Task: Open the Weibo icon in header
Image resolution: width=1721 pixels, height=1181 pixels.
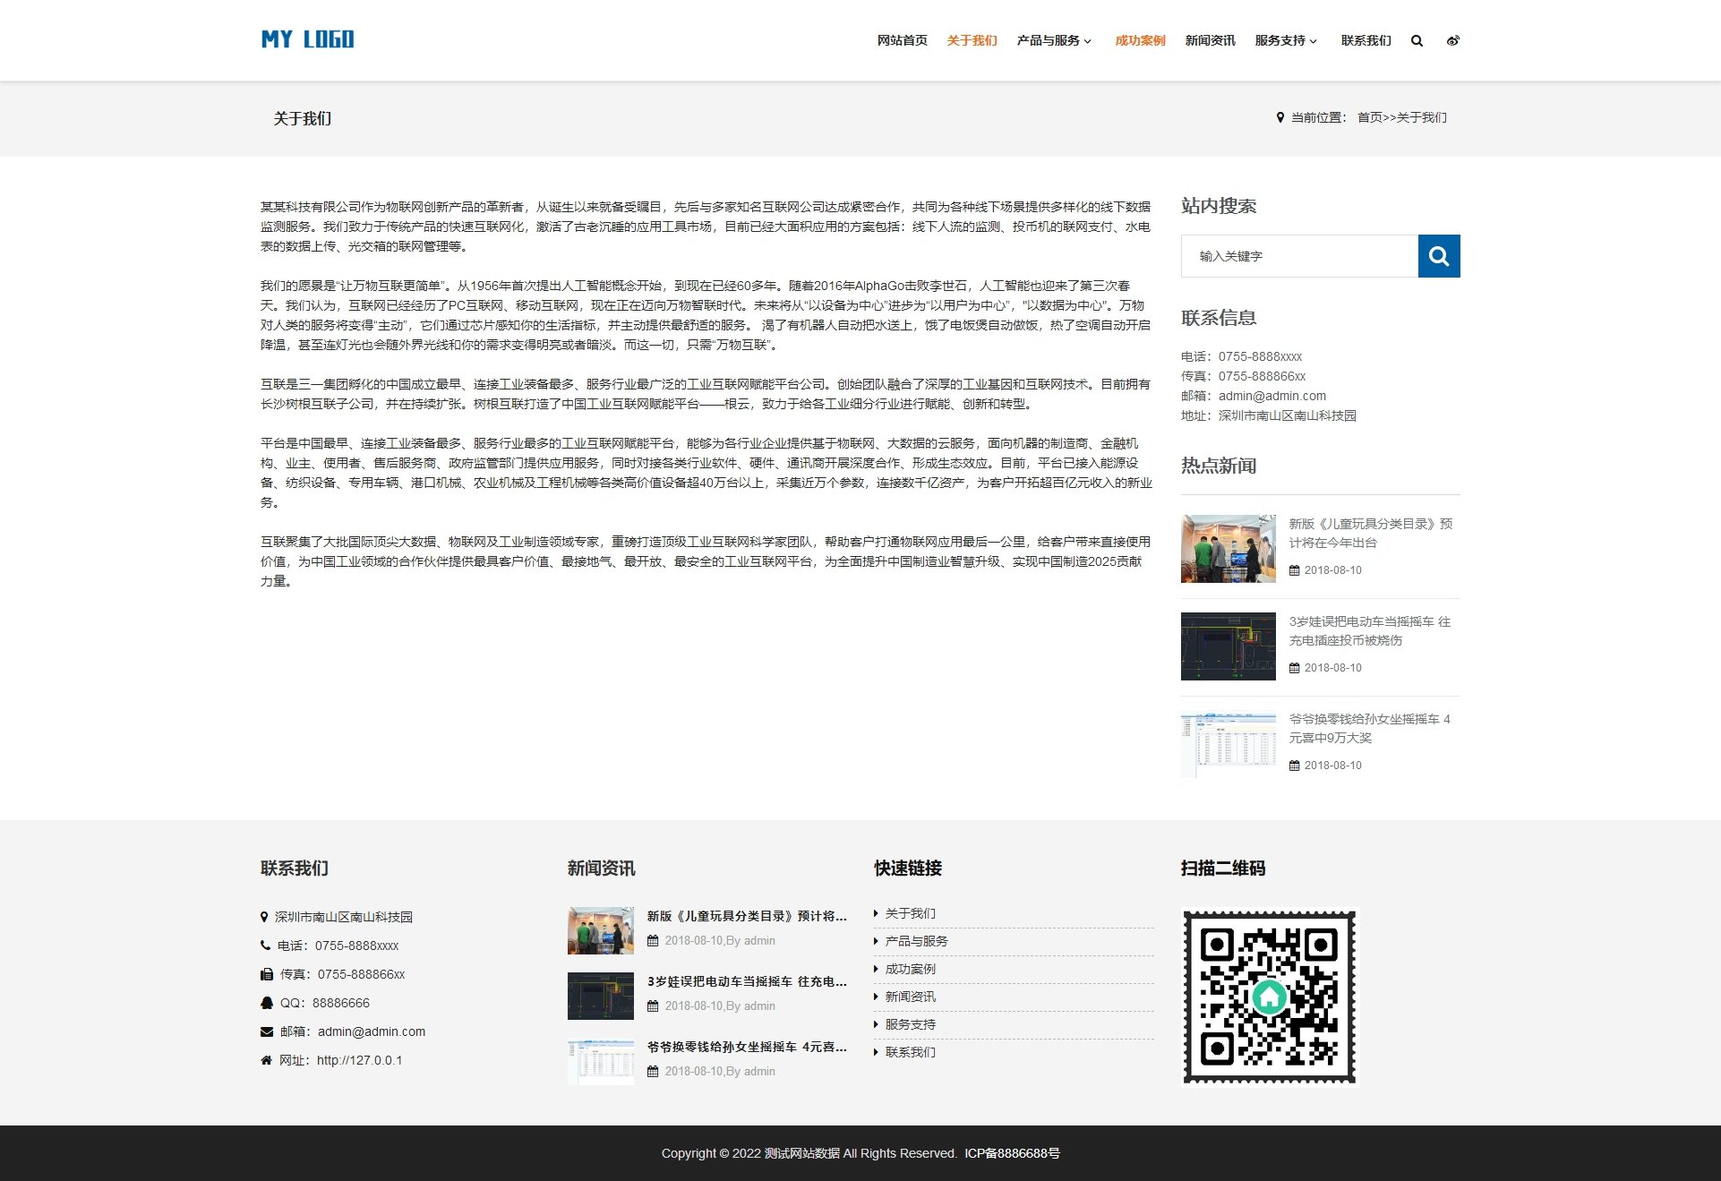Action: (x=1452, y=40)
